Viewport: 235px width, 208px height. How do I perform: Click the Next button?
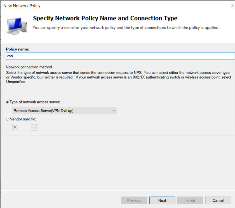[x=162, y=200]
